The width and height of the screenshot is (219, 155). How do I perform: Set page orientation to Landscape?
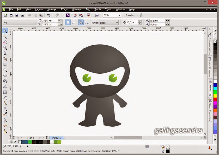click(74, 23)
